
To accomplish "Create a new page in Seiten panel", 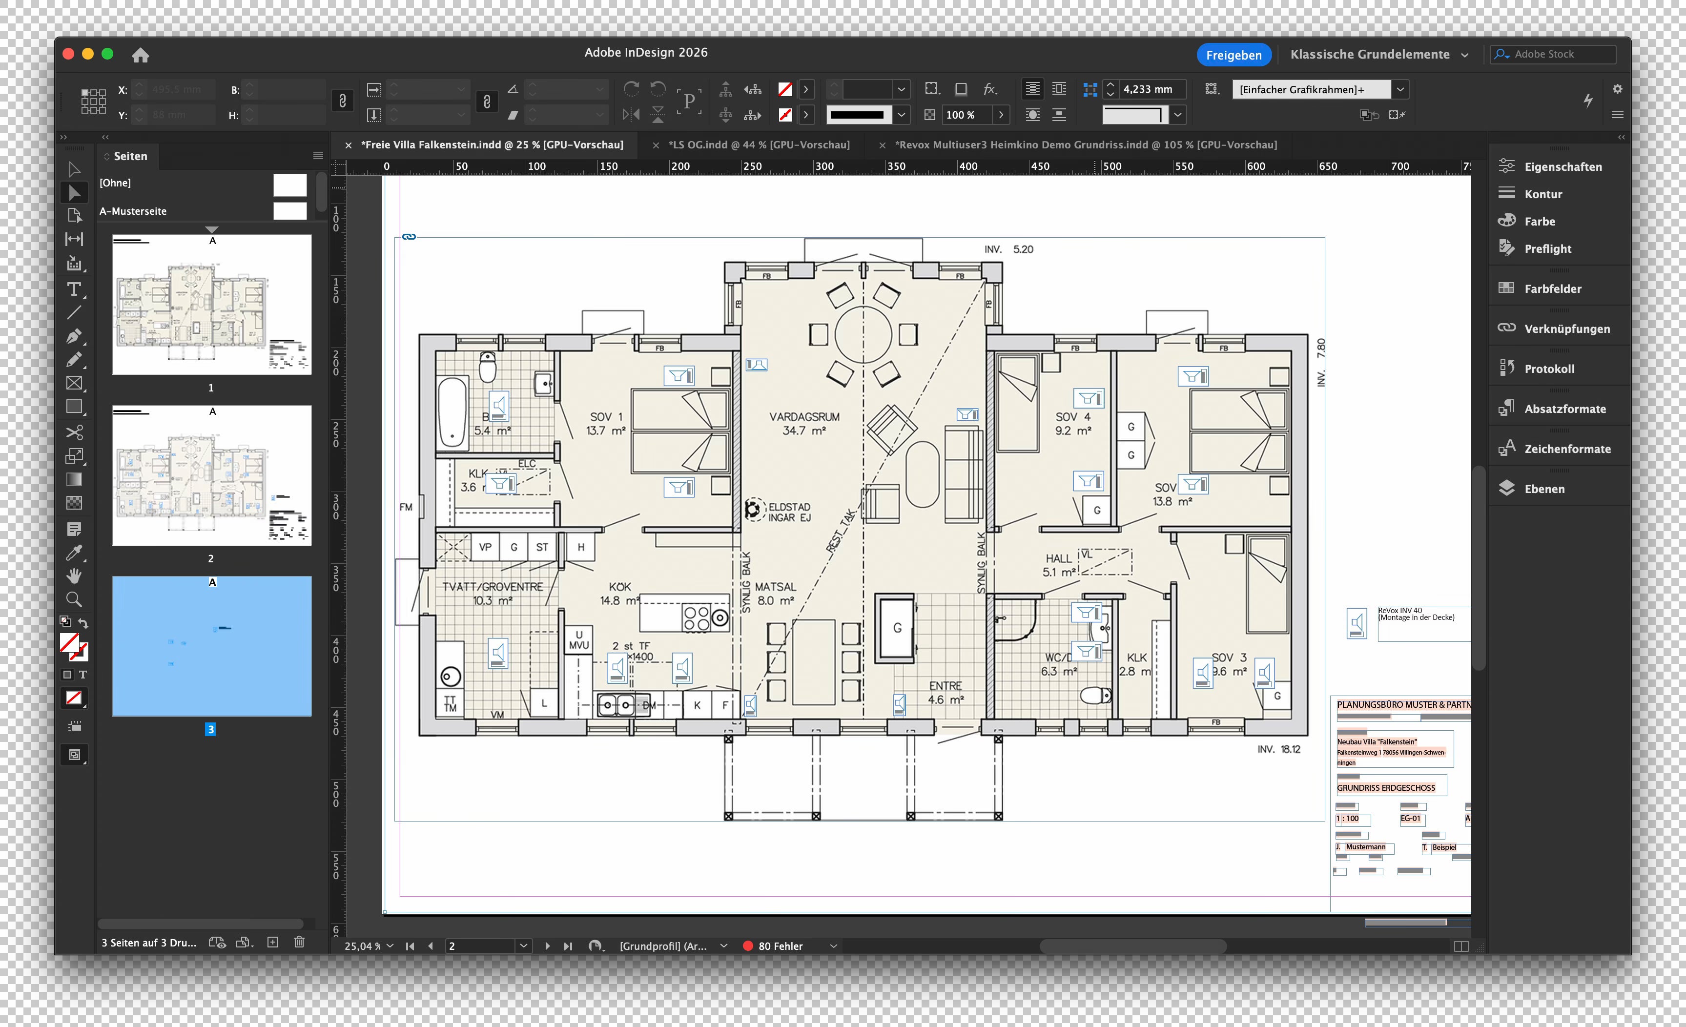I will [272, 942].
